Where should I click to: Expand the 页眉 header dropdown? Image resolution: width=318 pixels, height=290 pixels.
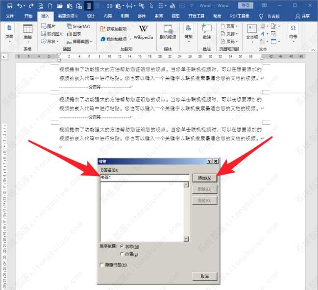[x=229, y=26]
